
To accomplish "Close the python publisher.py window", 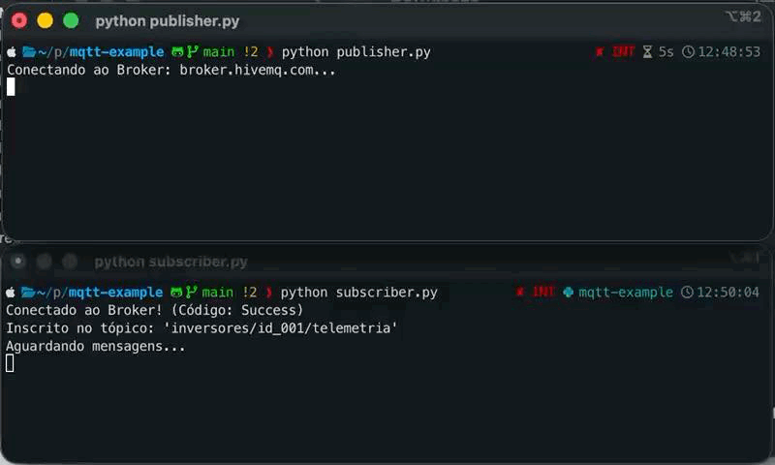I will tap(18, 20).
